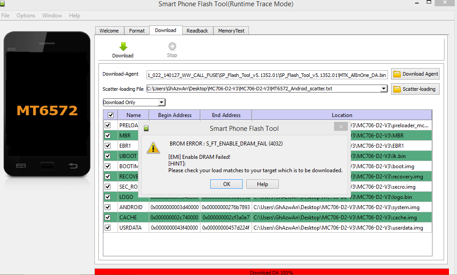This screenshot has height=275, width=457.
Task: Click the USRDATA partition name cell
Action: (x=134, y=227)
